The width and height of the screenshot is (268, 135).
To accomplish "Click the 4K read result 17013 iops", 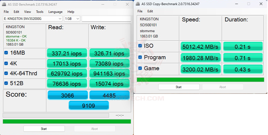I will (67, 63).
